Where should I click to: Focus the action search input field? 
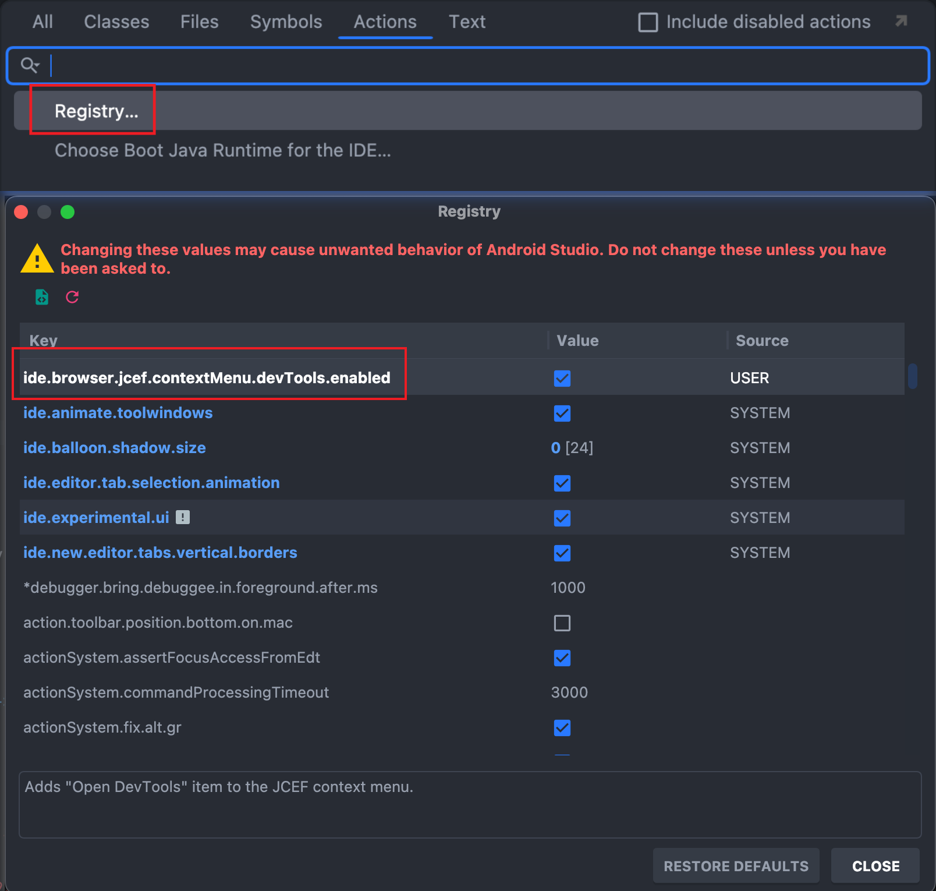[x=468, y=65]
